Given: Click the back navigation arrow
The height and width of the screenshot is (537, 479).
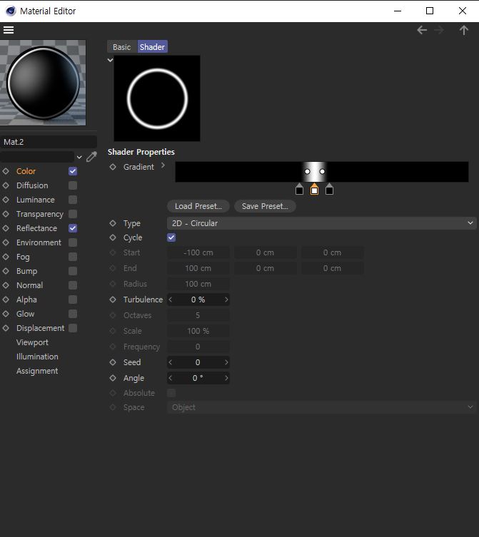Looking at the screenshot, I should 422,30.
